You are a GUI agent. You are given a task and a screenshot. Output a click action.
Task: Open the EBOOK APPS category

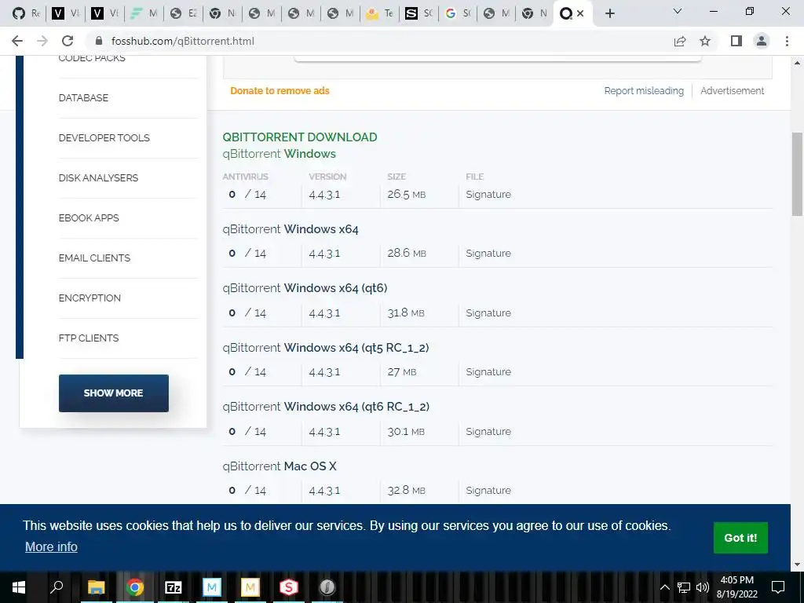tap(89, 218)
